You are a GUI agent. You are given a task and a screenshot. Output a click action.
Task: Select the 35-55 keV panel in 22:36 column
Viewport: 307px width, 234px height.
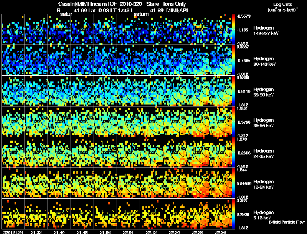coord(220,122)
